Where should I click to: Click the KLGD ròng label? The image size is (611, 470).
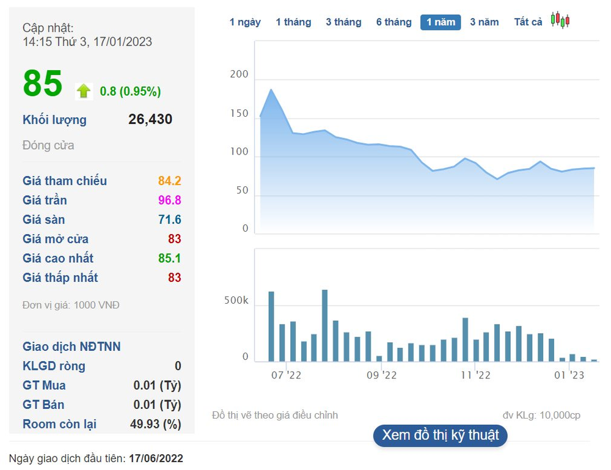(x=54, y=366)
